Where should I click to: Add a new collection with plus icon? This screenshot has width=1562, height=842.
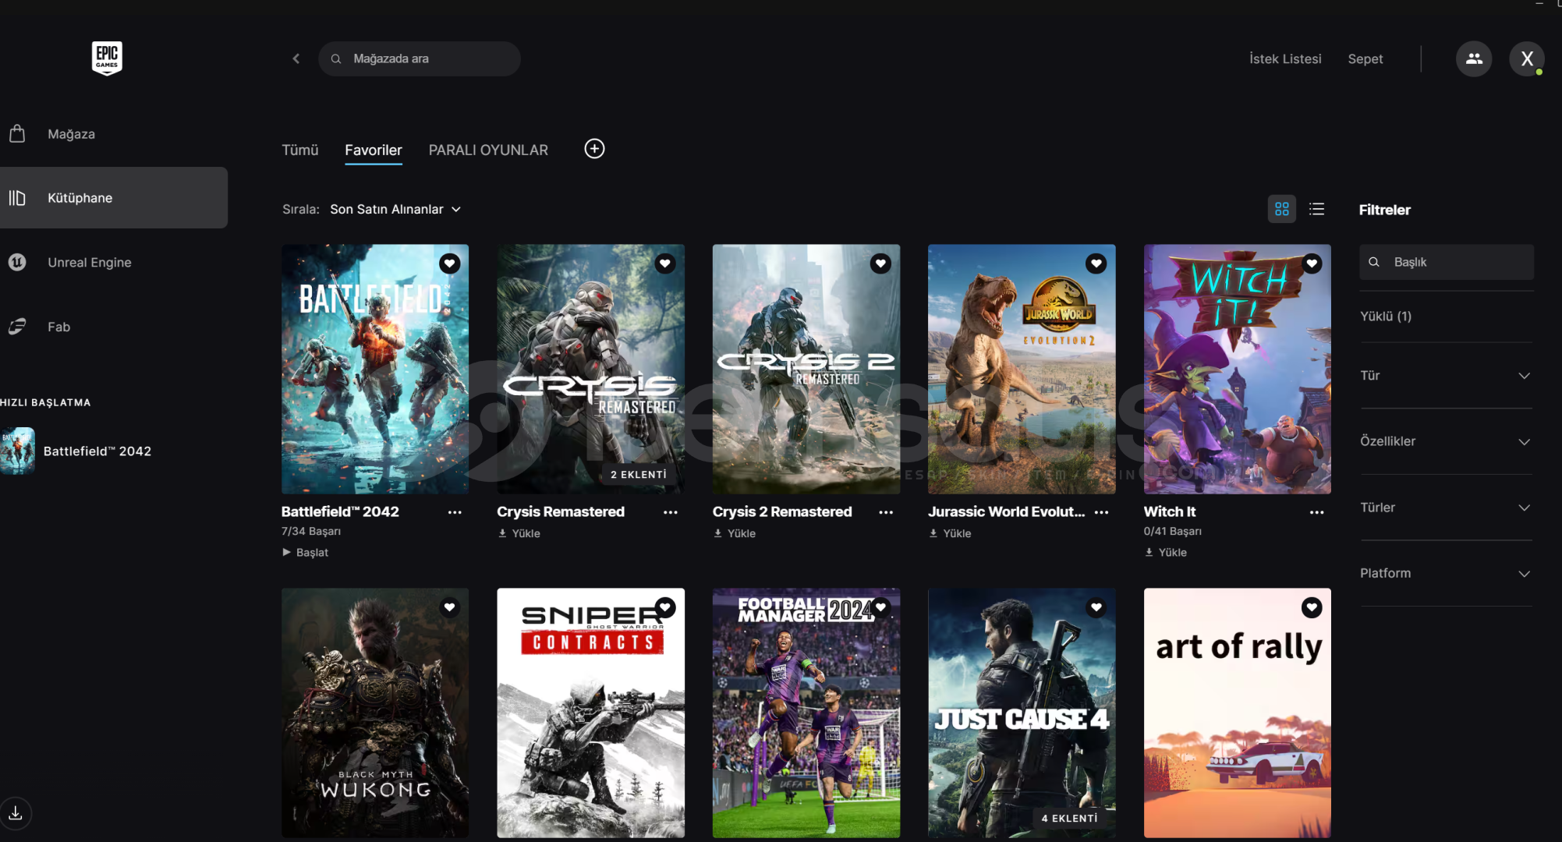point(594,149)
